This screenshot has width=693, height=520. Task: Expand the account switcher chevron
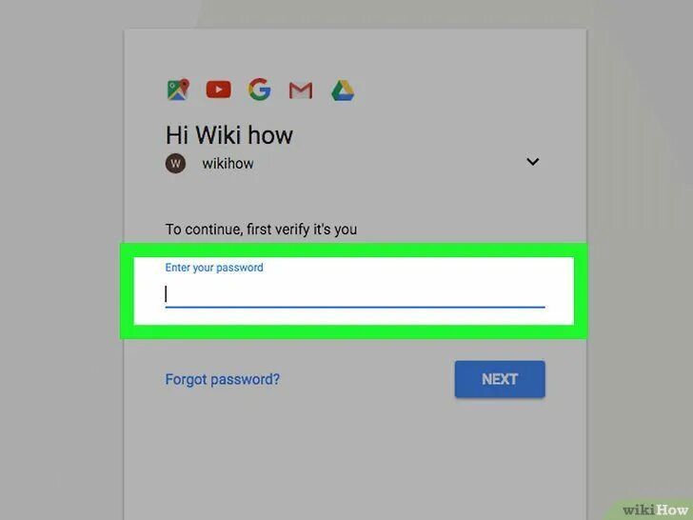pyautogui.click(x=532, y=162)
